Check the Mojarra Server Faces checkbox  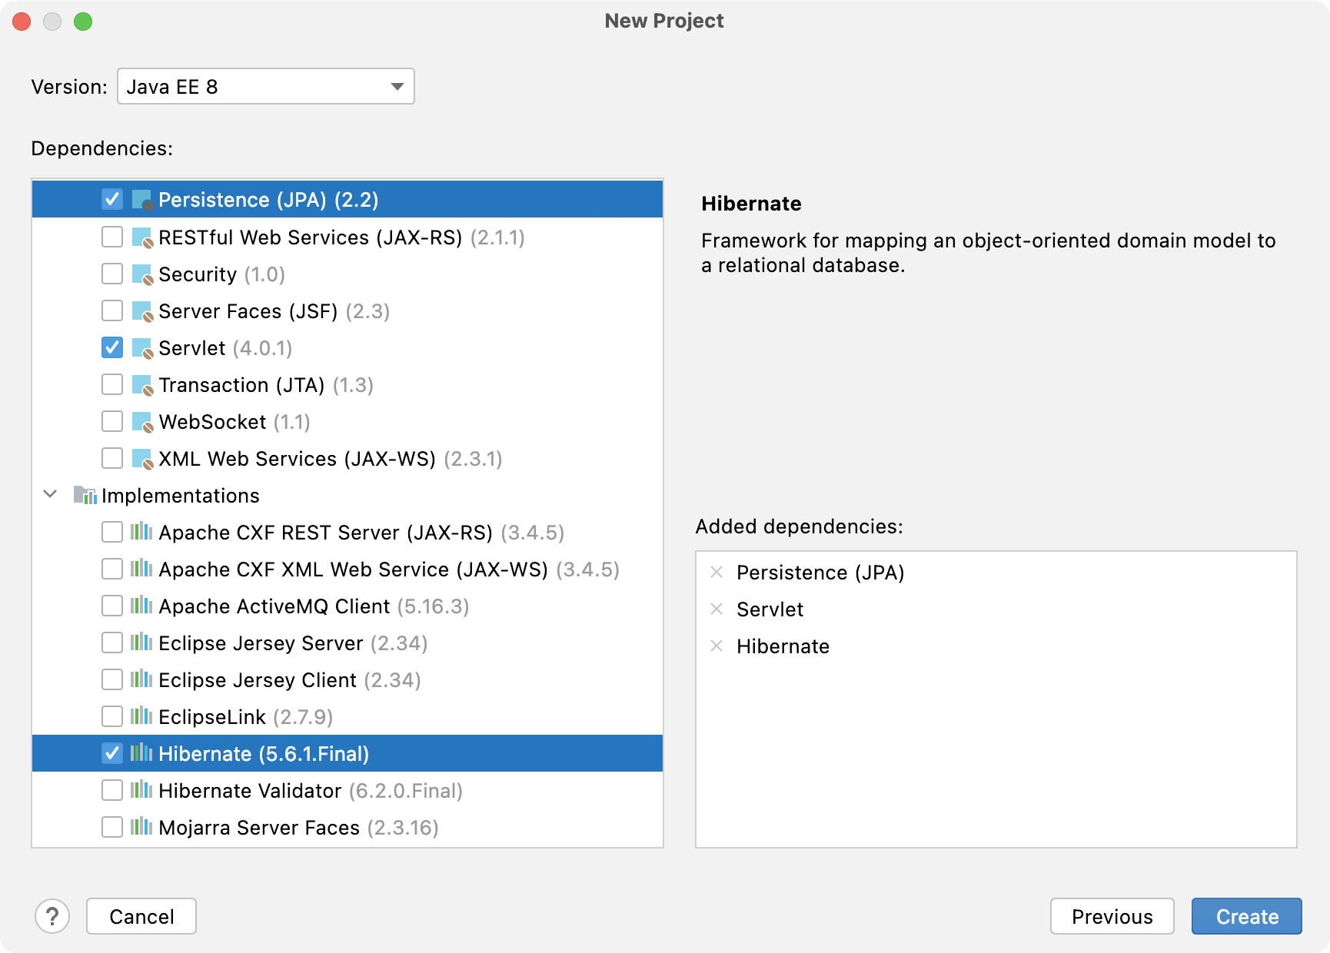pyautogui.click(x=112, y=827)
